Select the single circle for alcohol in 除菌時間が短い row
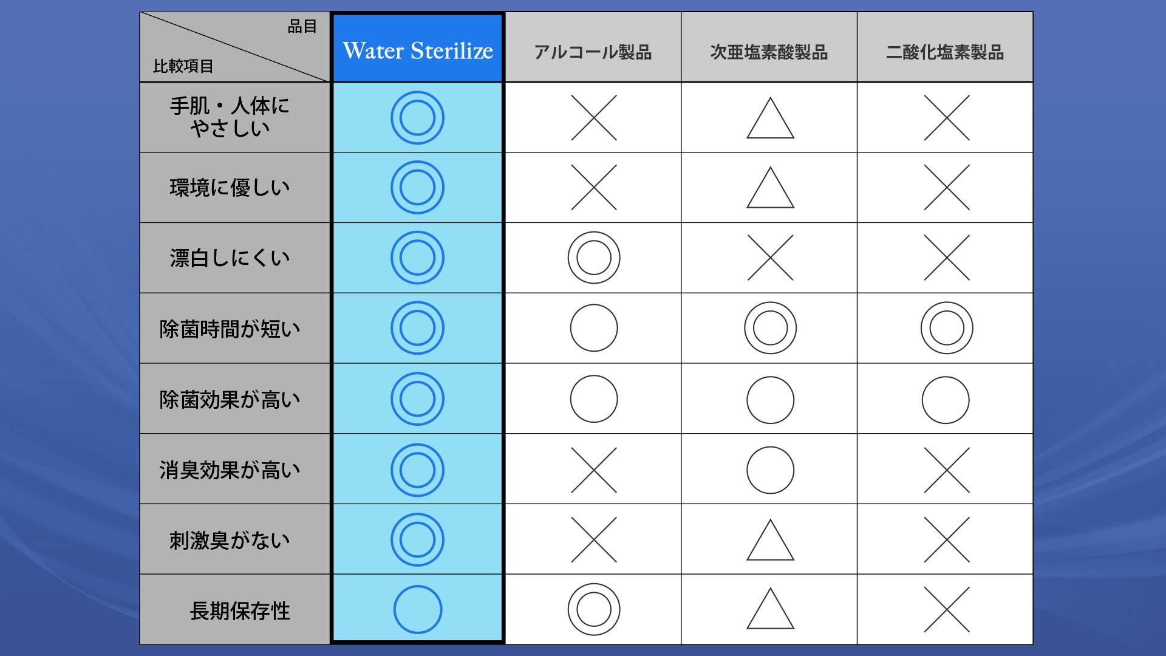The width and height of the screenshot is (1166, 656). 594,328
